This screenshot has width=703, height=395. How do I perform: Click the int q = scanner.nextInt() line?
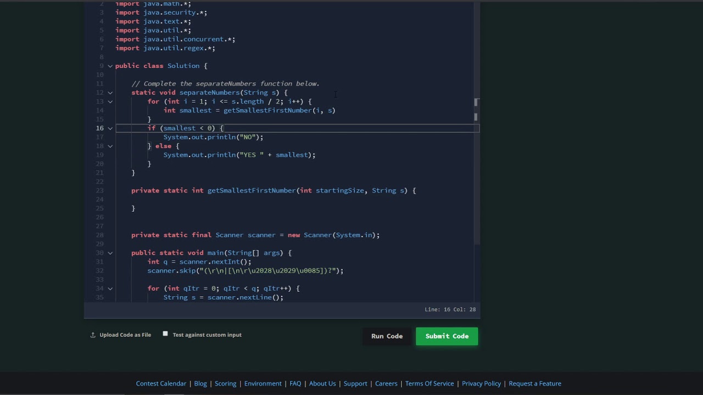click(x=199, y=262)
